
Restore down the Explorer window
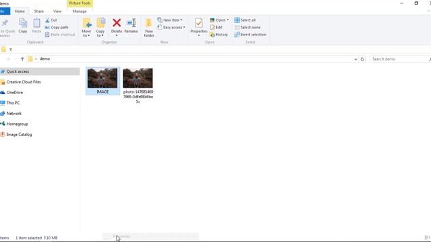[x=416, y=3]
